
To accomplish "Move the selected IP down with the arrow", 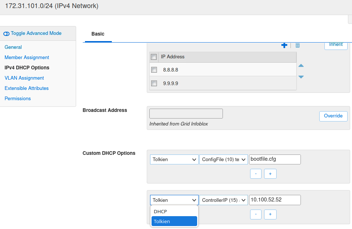I will [301, 77].
